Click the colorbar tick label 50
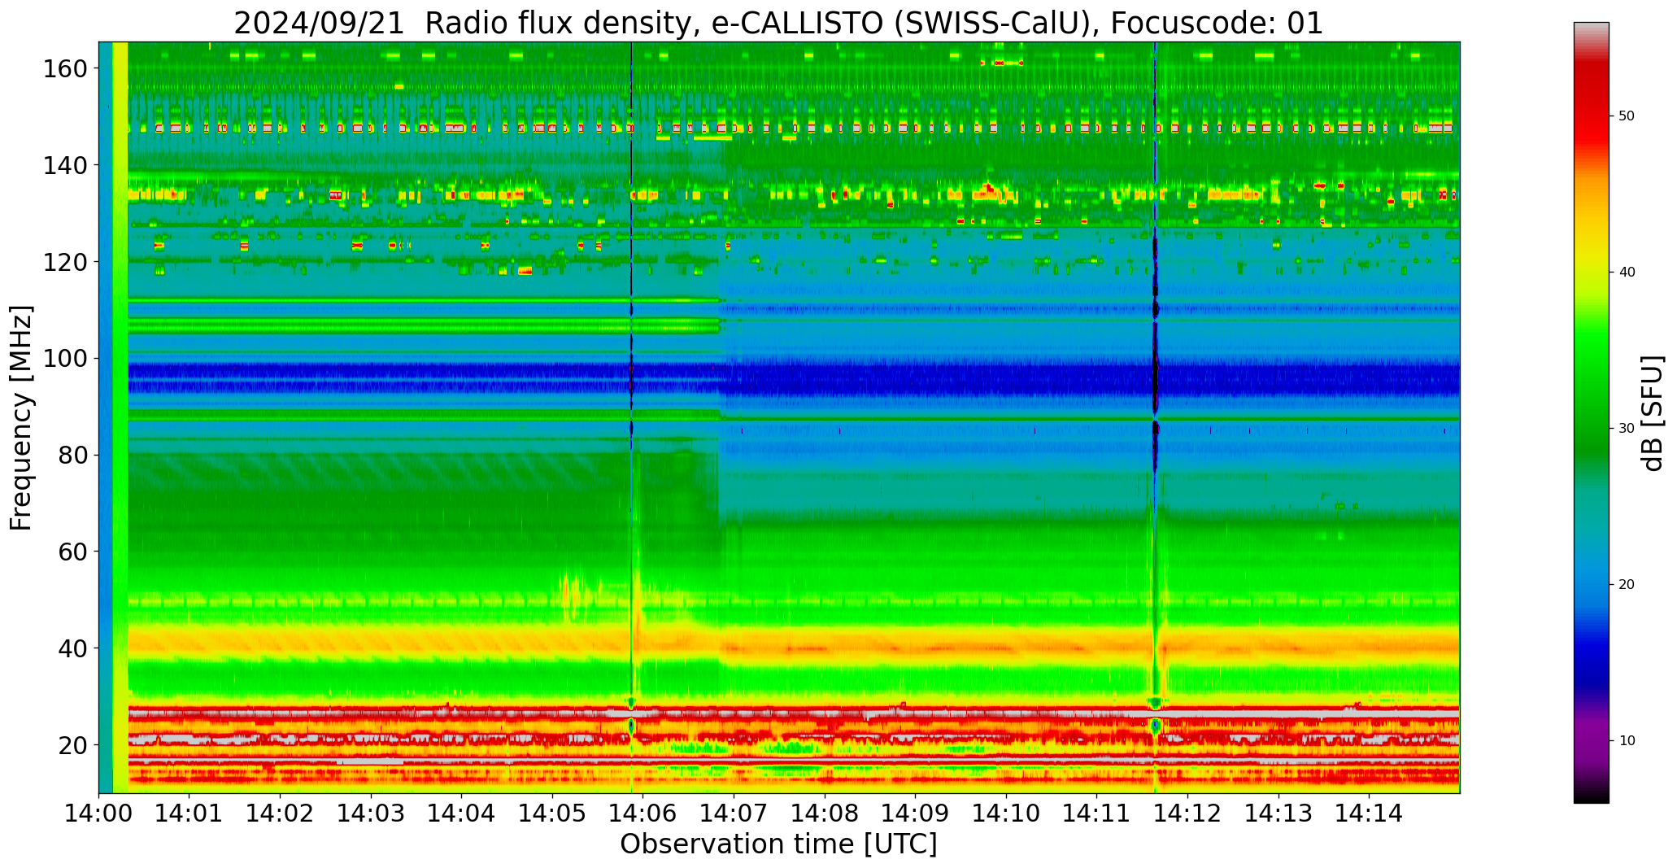 [1627, 116]
